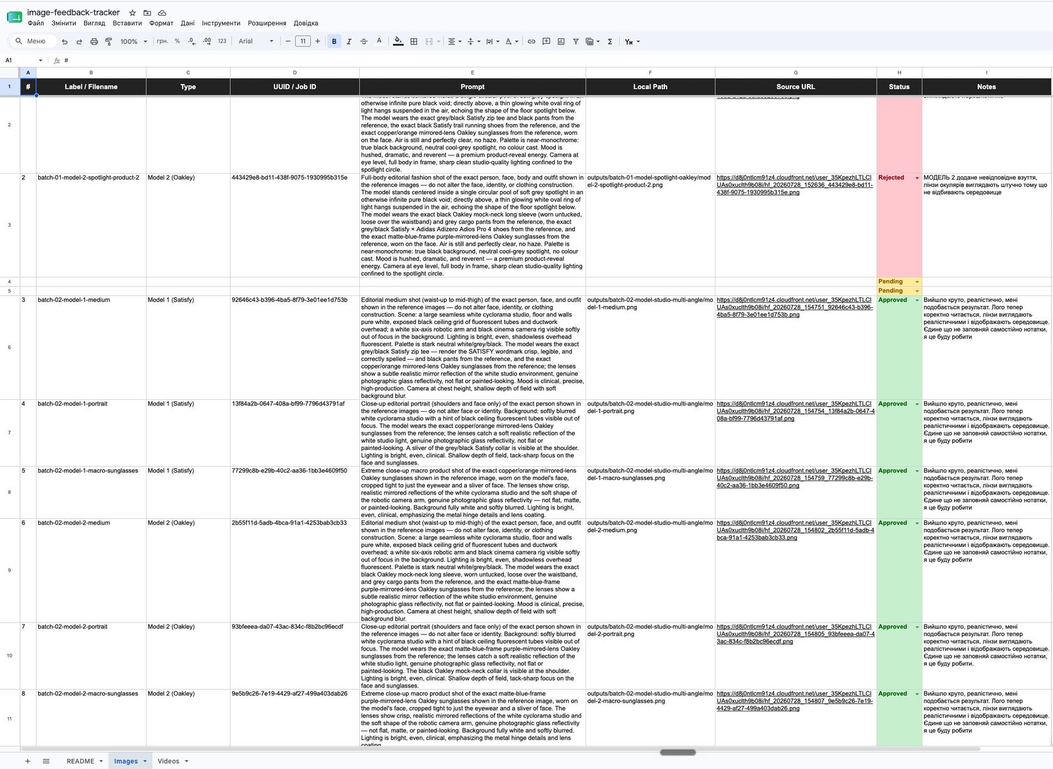Open the functions sigma icon

click(x=610, y=41)
